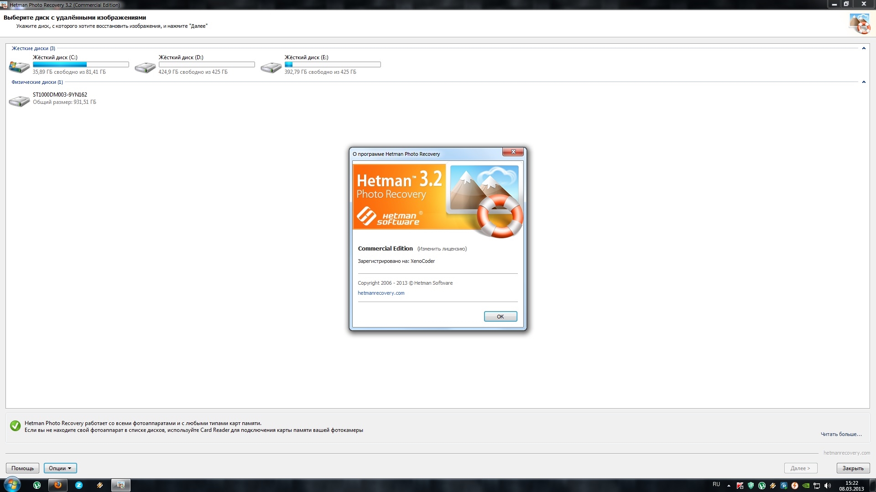Open the Читать больше link
Screen dimensions: 876x492
(841, 434)
